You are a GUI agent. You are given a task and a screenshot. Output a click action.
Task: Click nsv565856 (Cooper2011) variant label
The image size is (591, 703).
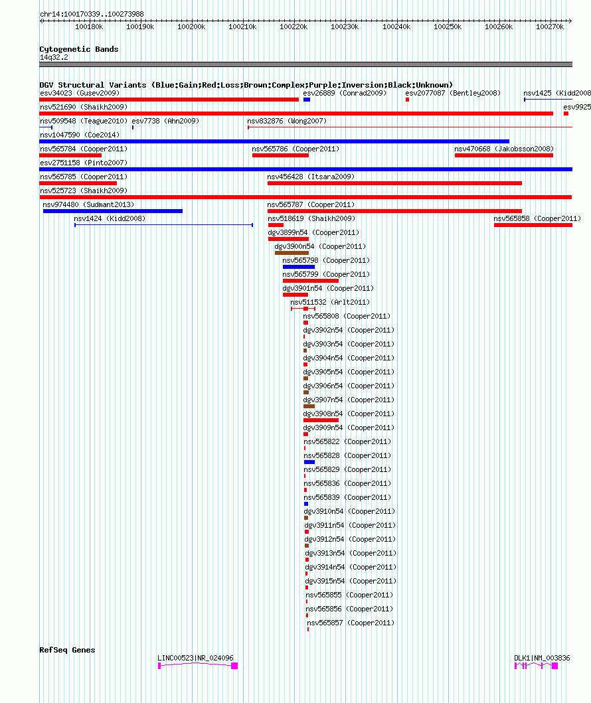click(349, 609)
